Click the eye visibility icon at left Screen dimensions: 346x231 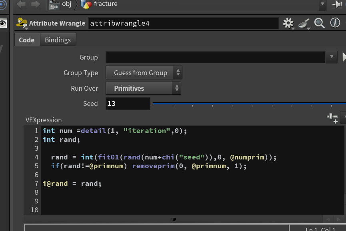click(3, 23)
